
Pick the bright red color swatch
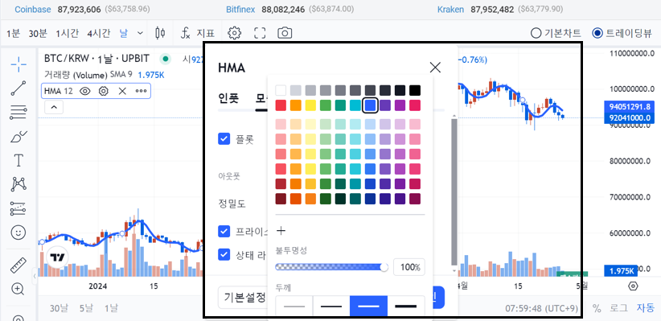[x=281, y=105]
